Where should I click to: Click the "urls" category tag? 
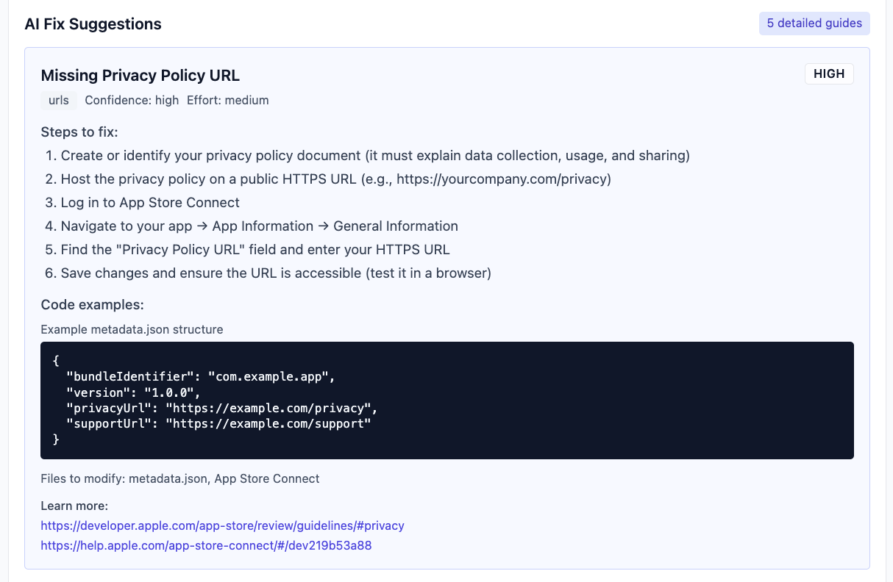59,100
